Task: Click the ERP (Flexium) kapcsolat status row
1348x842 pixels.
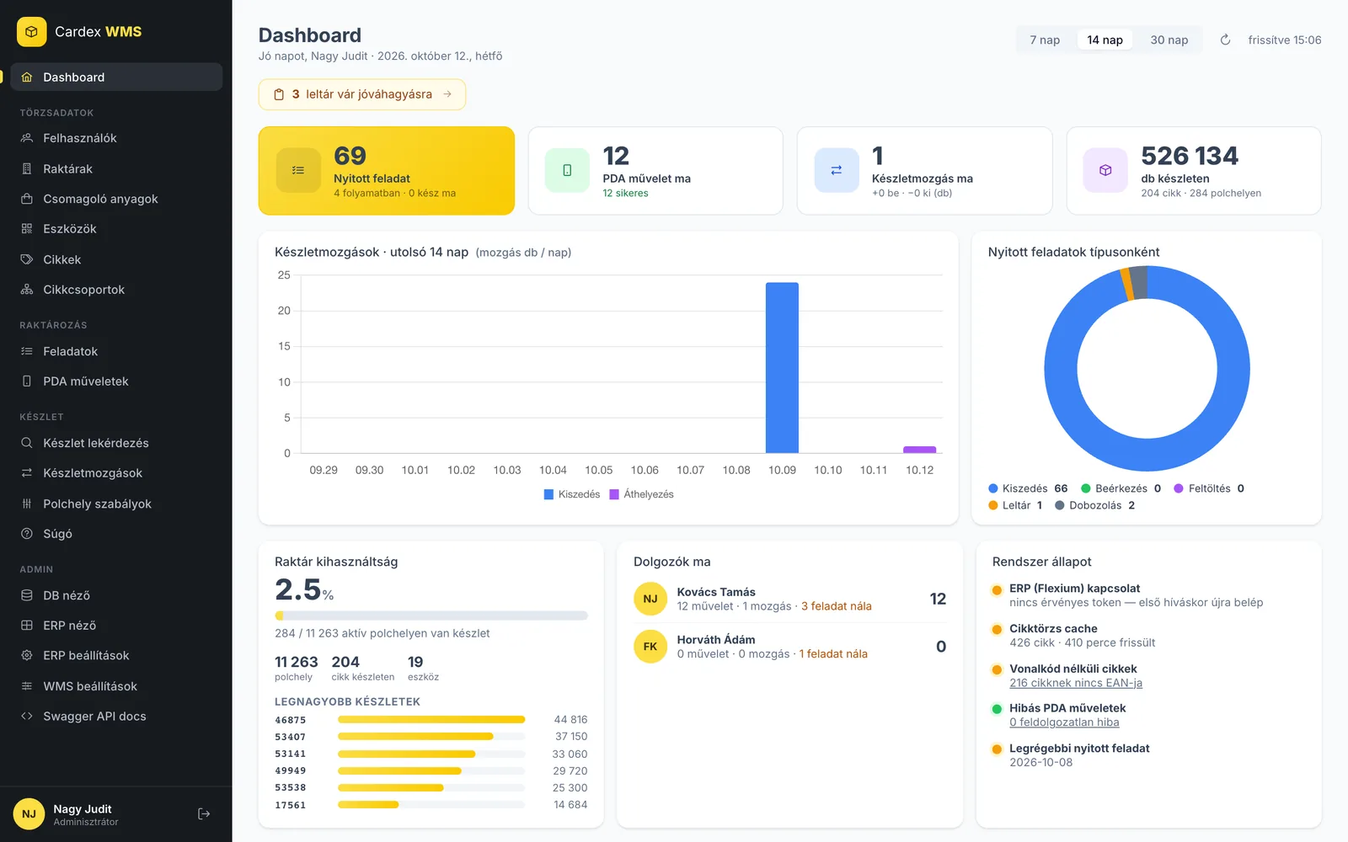Action: coord(1147,595)
